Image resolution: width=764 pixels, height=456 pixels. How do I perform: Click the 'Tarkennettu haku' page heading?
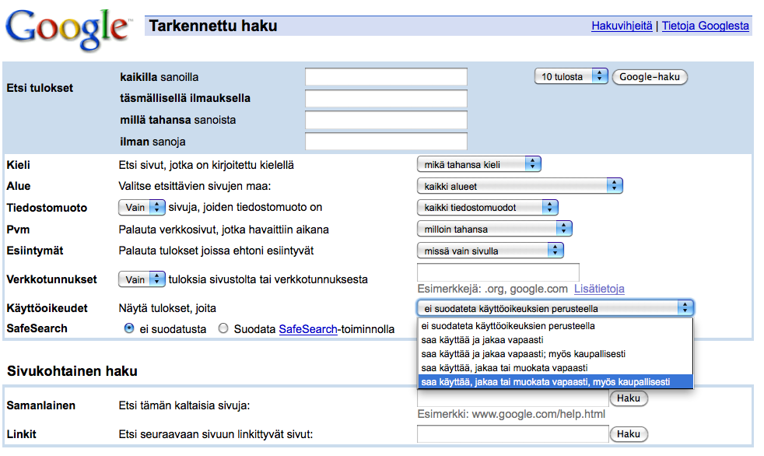click(x=213, y=26)
